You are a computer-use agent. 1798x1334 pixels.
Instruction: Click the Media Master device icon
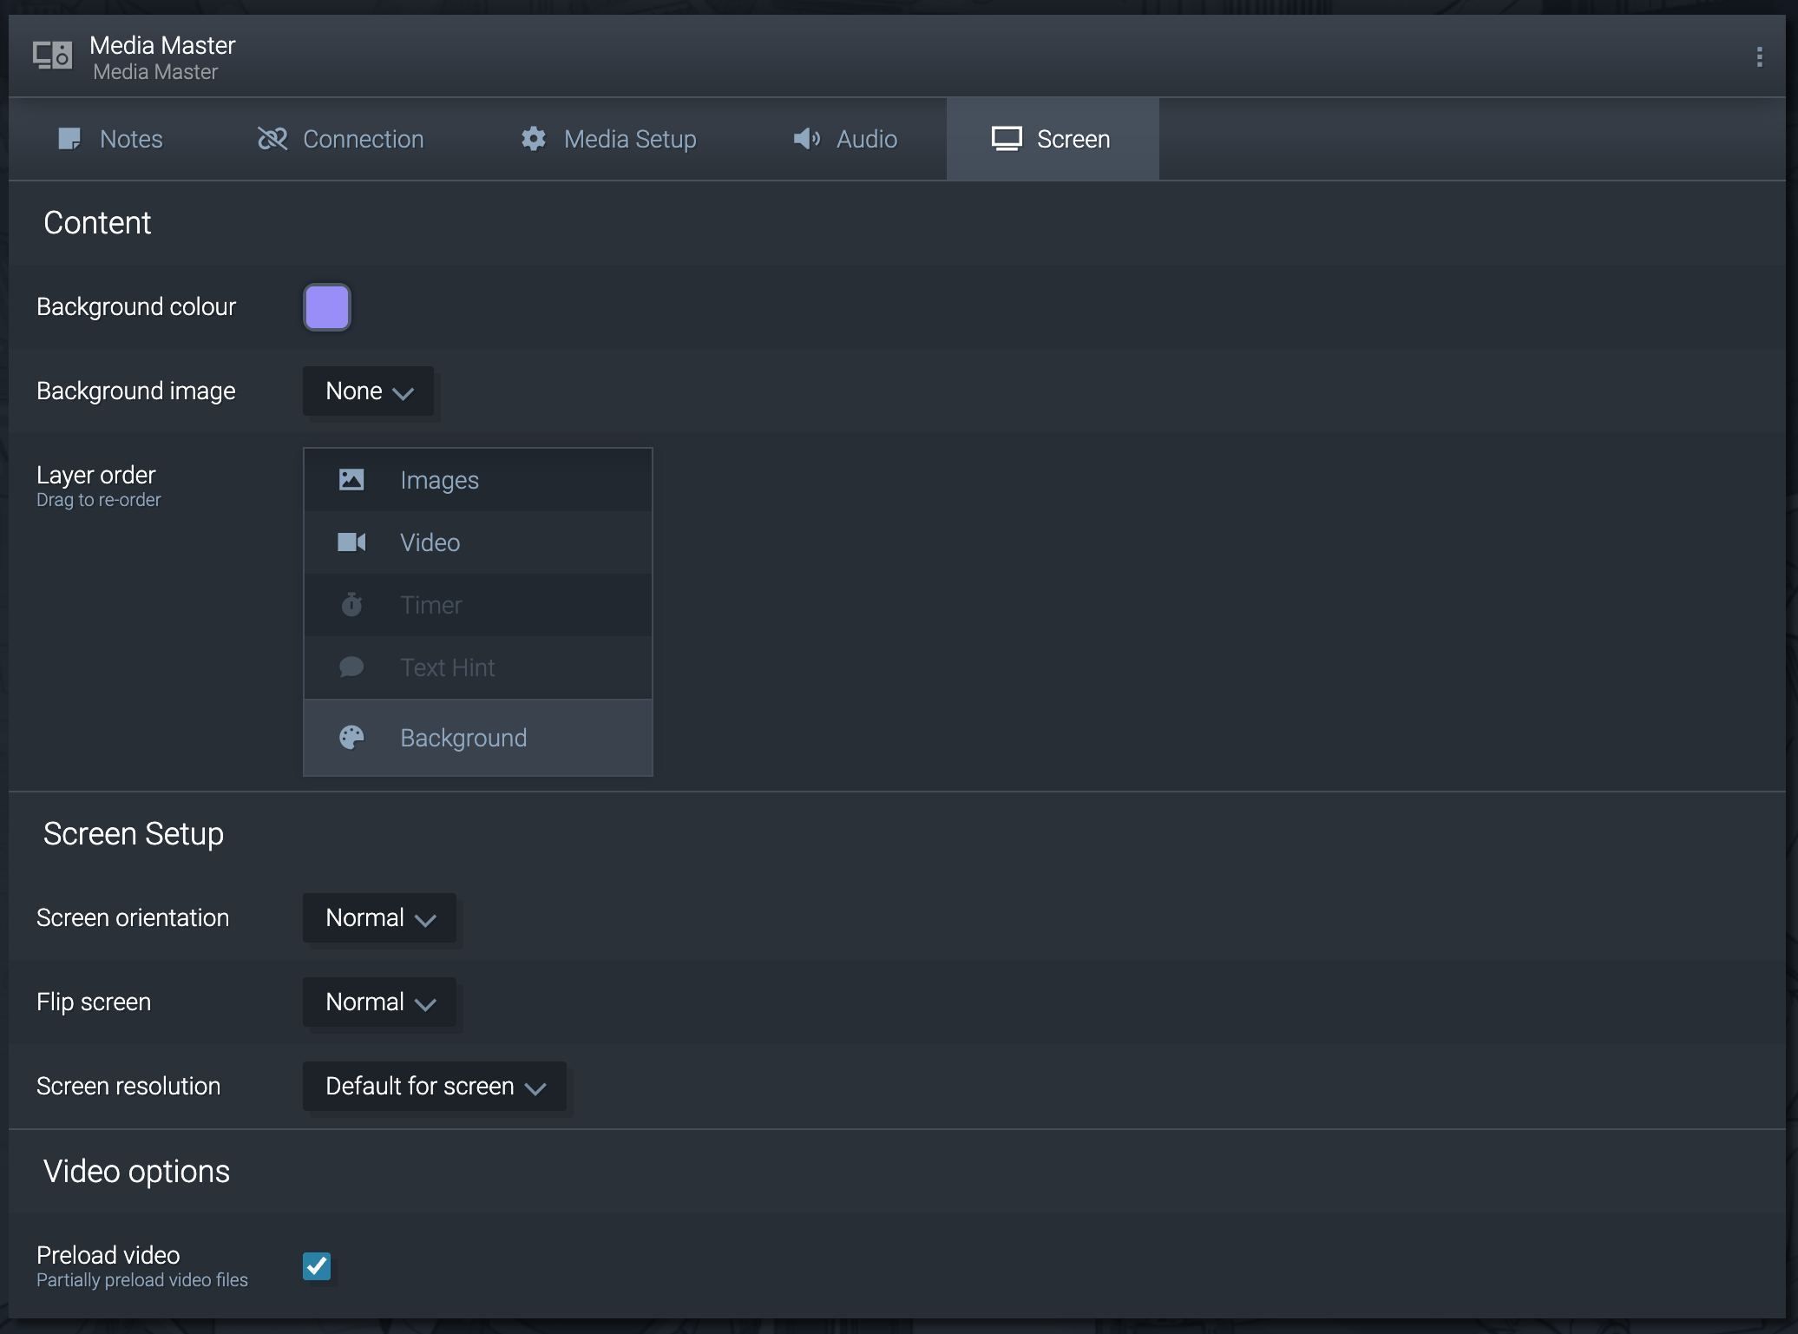click(x=53, y=56)
